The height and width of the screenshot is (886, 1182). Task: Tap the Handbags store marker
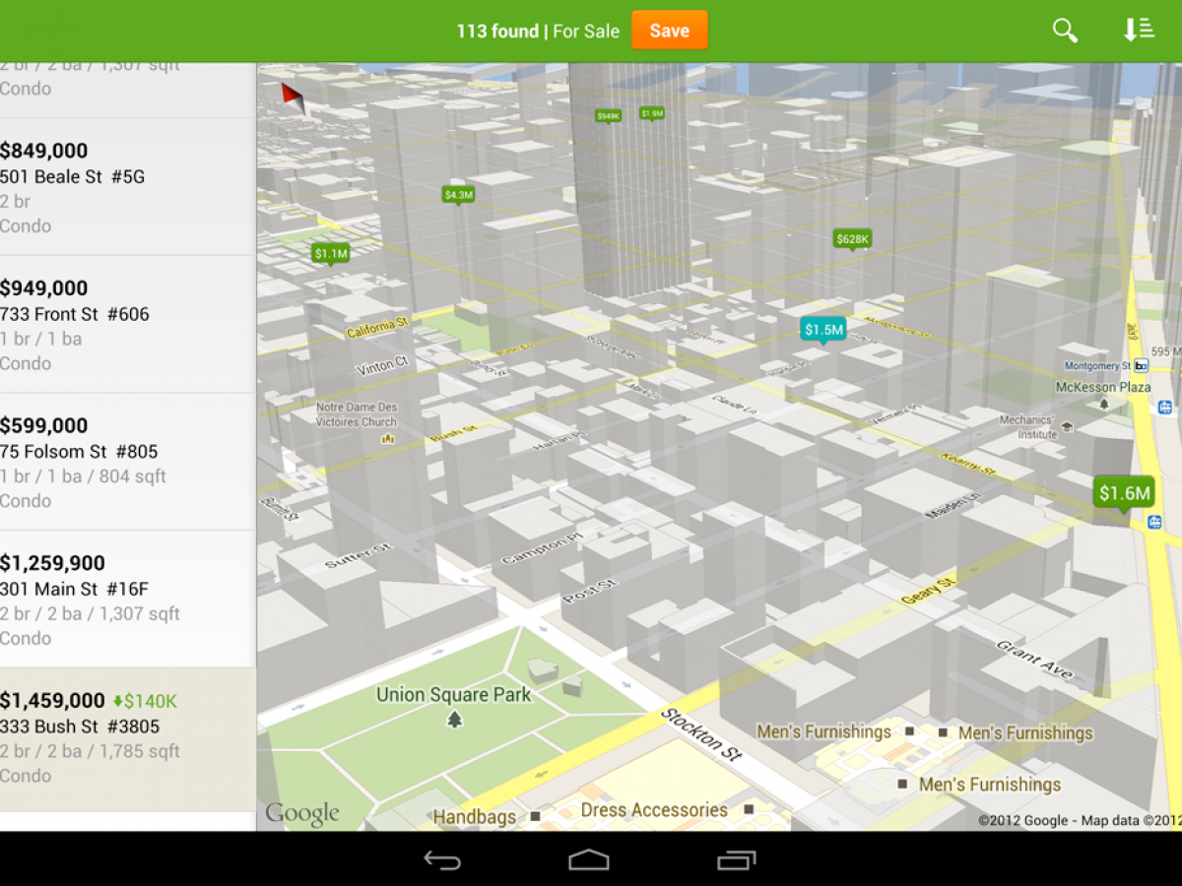pyautogui.click(x=535, y=816)
